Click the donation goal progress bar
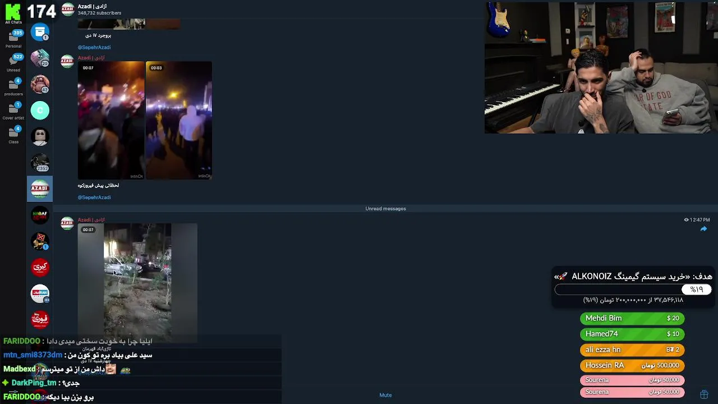This screenshot has height=404, width=718. [633, 290]
